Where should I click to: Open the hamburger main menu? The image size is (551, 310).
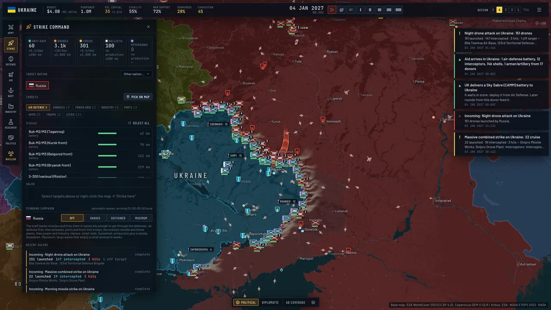(x=539, y=10)
